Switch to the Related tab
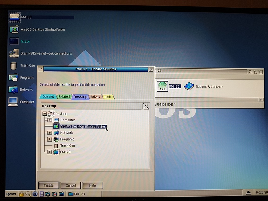Image resolution: width=268 pixels, height=201 pixels. [x=64, y=96]
